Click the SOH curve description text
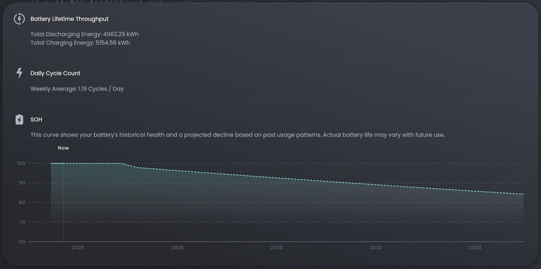 pyautogui.click(x=238, y=135)
